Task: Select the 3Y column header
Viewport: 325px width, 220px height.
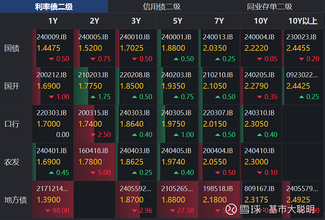Action: coord(136,21)
